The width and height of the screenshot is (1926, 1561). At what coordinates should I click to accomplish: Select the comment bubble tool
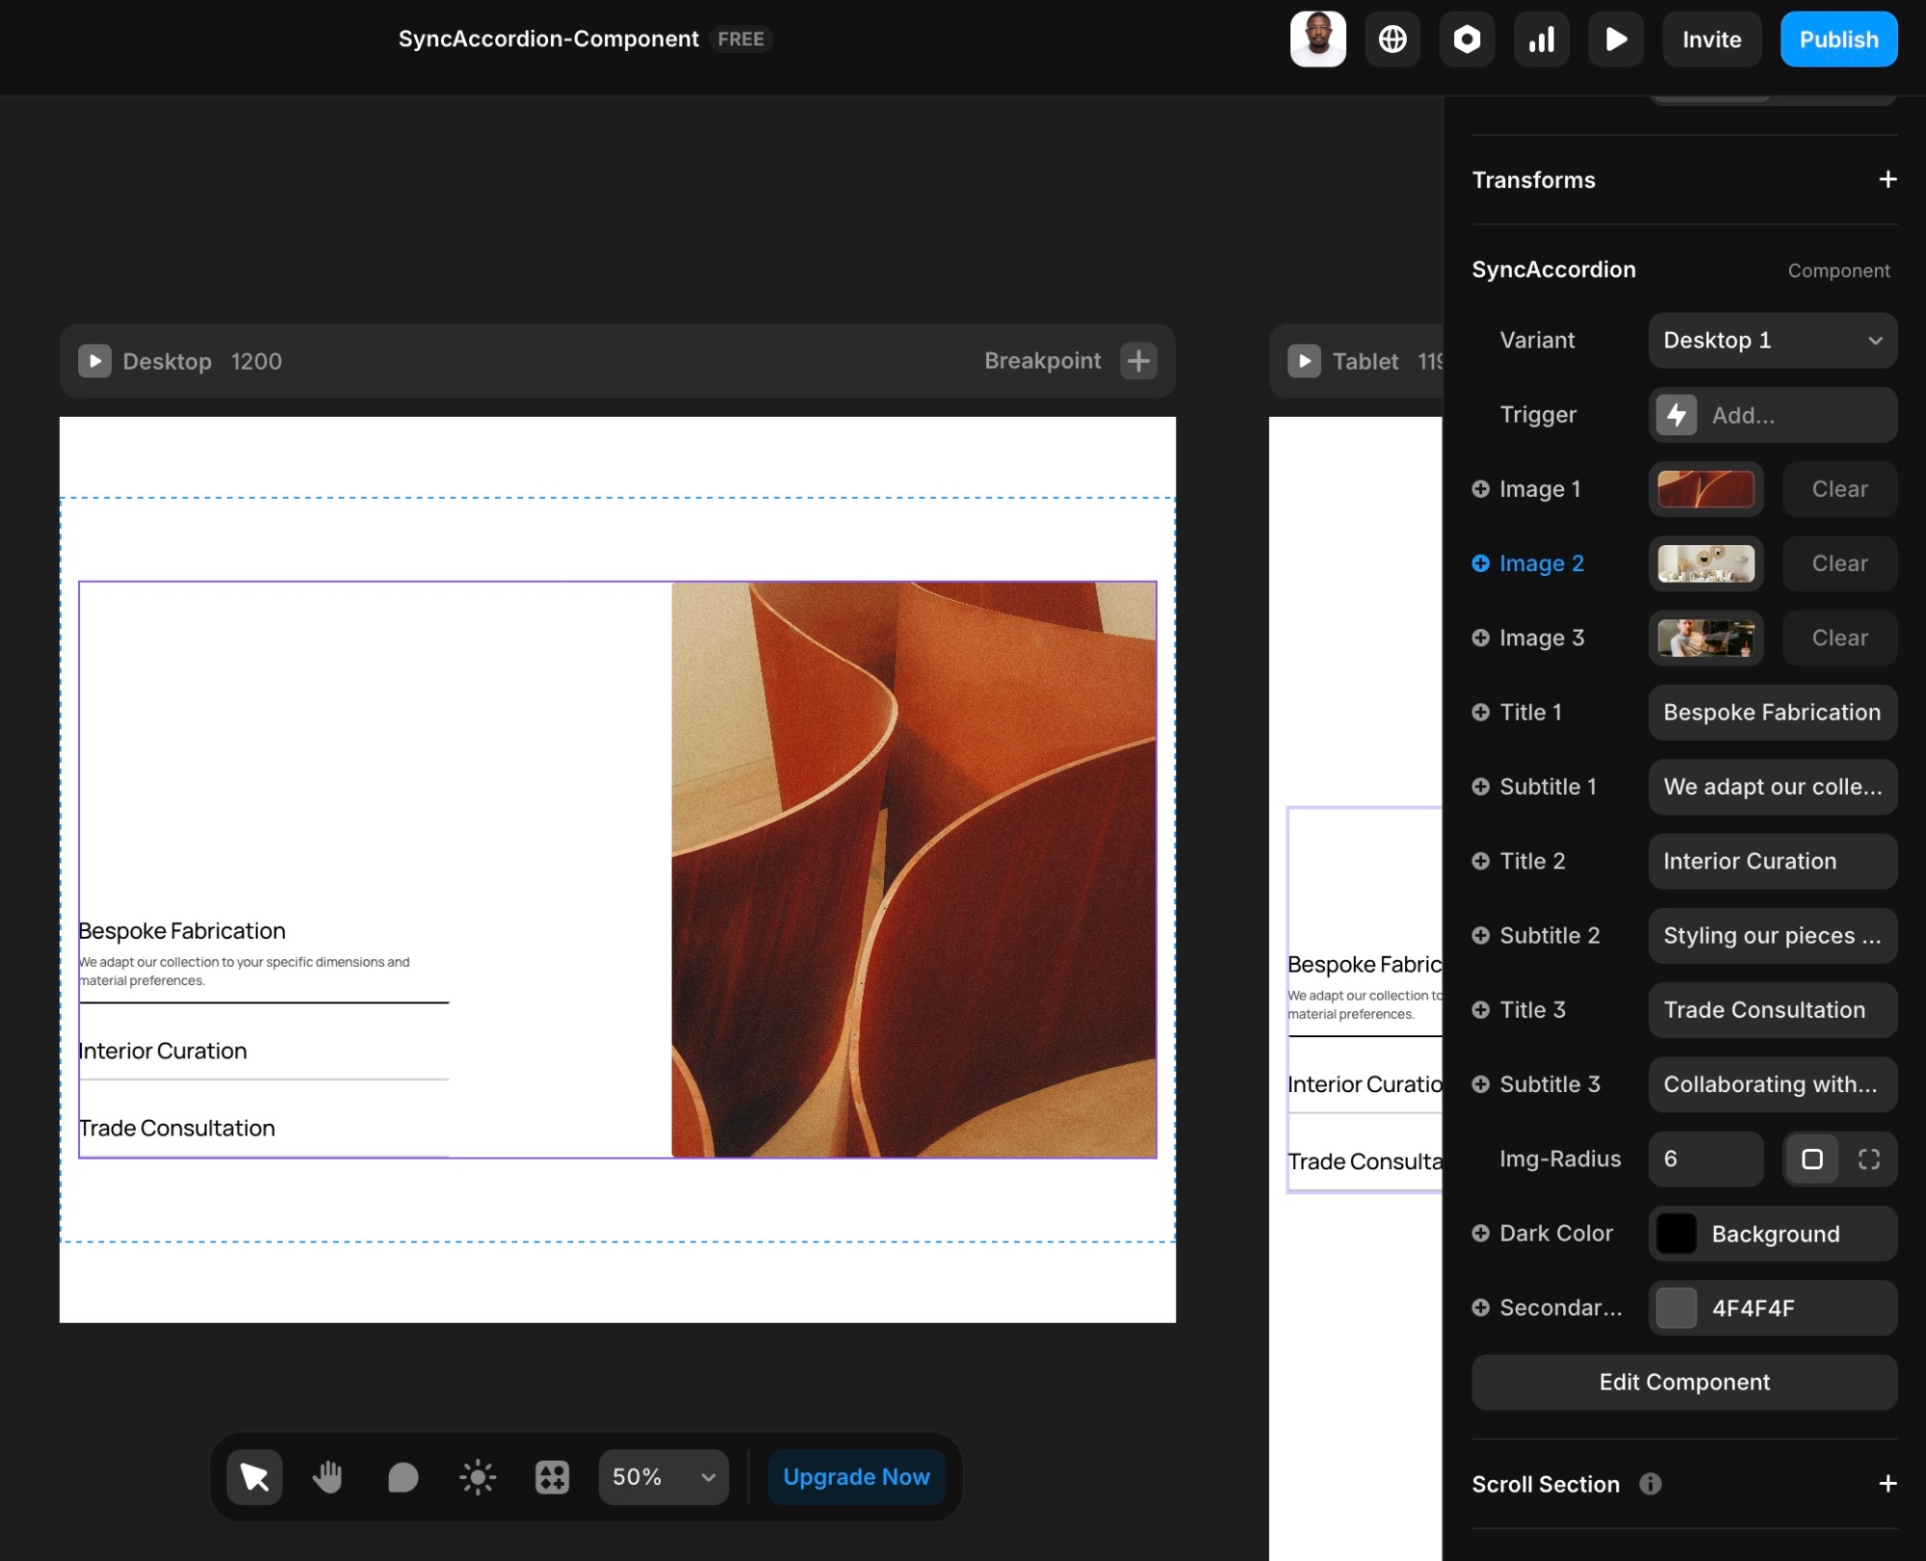coord(403,1476)
